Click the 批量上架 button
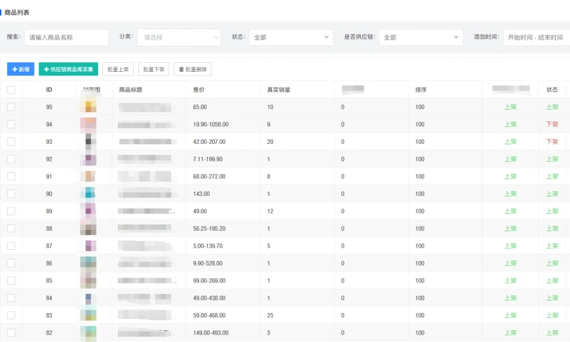The width and height of the screenshot is (570, 342). 118,69
